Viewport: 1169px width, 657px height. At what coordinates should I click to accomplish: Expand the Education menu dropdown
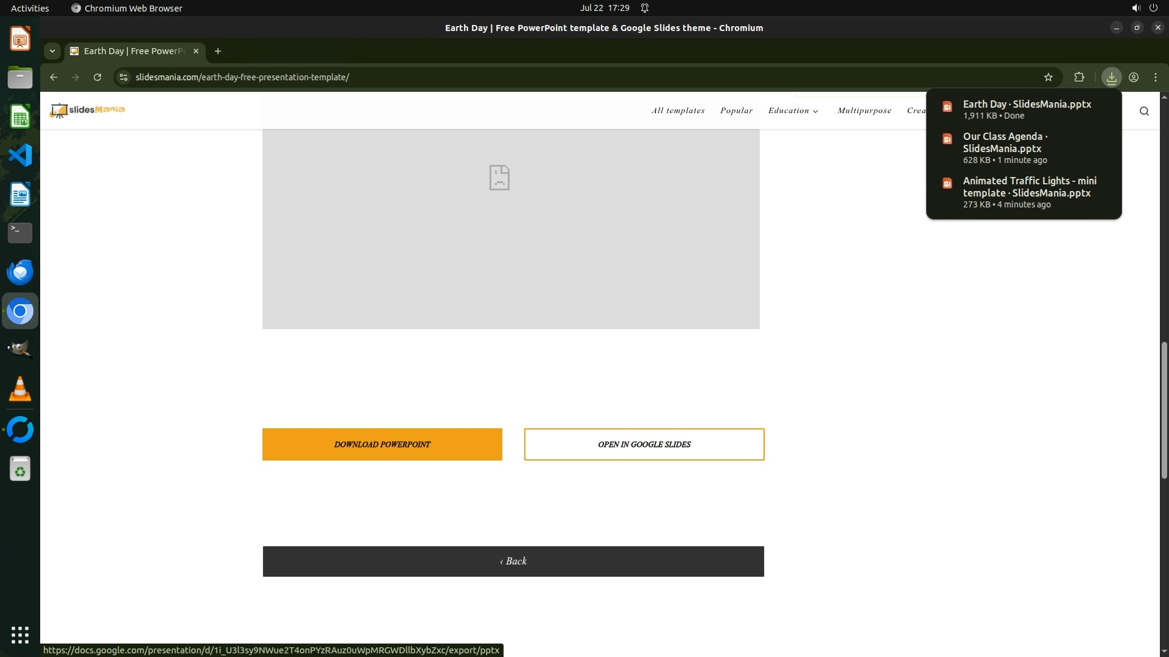(793, 111)
